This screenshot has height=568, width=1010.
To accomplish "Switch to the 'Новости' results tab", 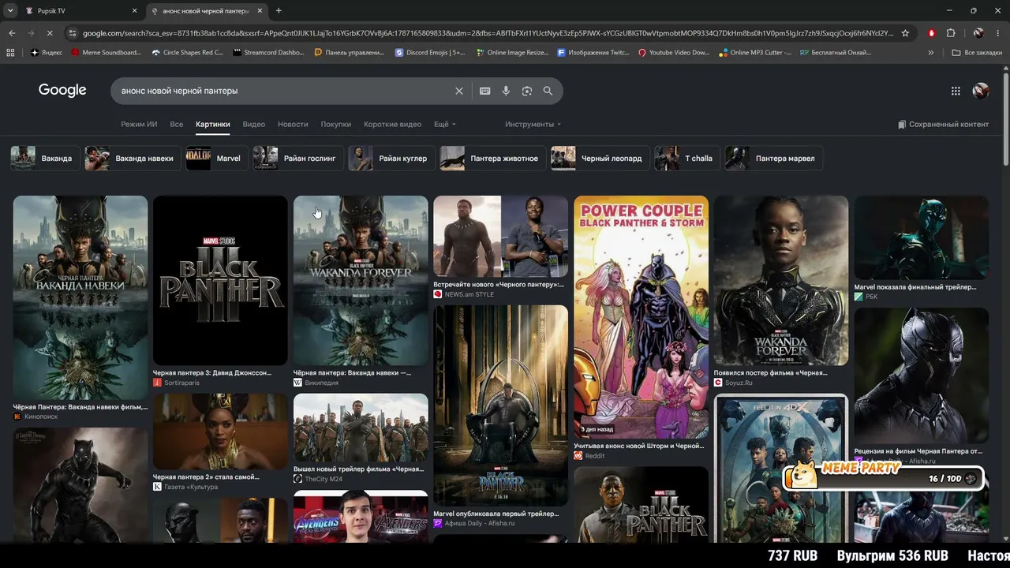I will 293,125.
